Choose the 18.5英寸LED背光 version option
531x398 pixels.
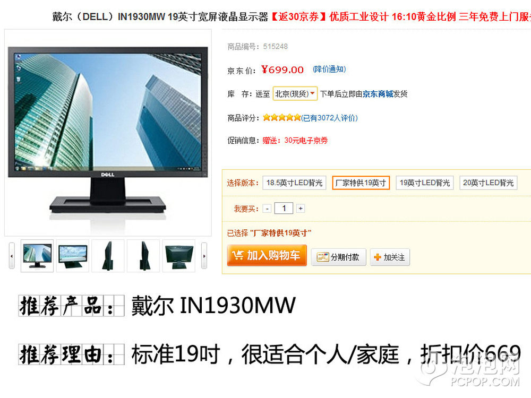click(x=294, y=183)
